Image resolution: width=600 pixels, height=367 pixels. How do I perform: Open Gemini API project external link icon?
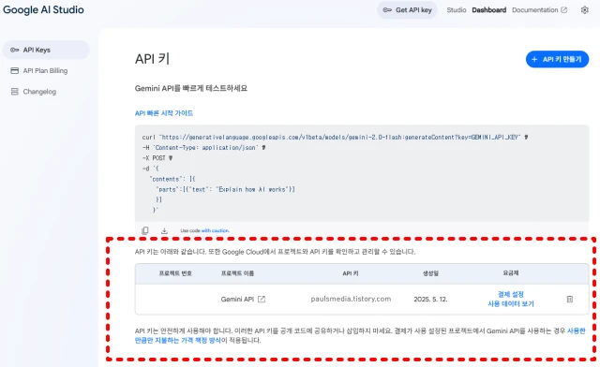pos(262,299)
